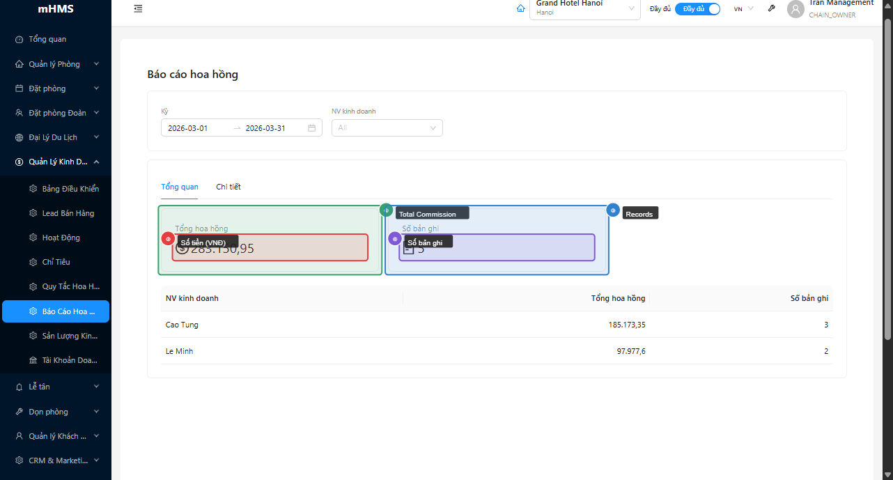Expand Quản lý Phòng sidebar menu

tap(56, 64)
